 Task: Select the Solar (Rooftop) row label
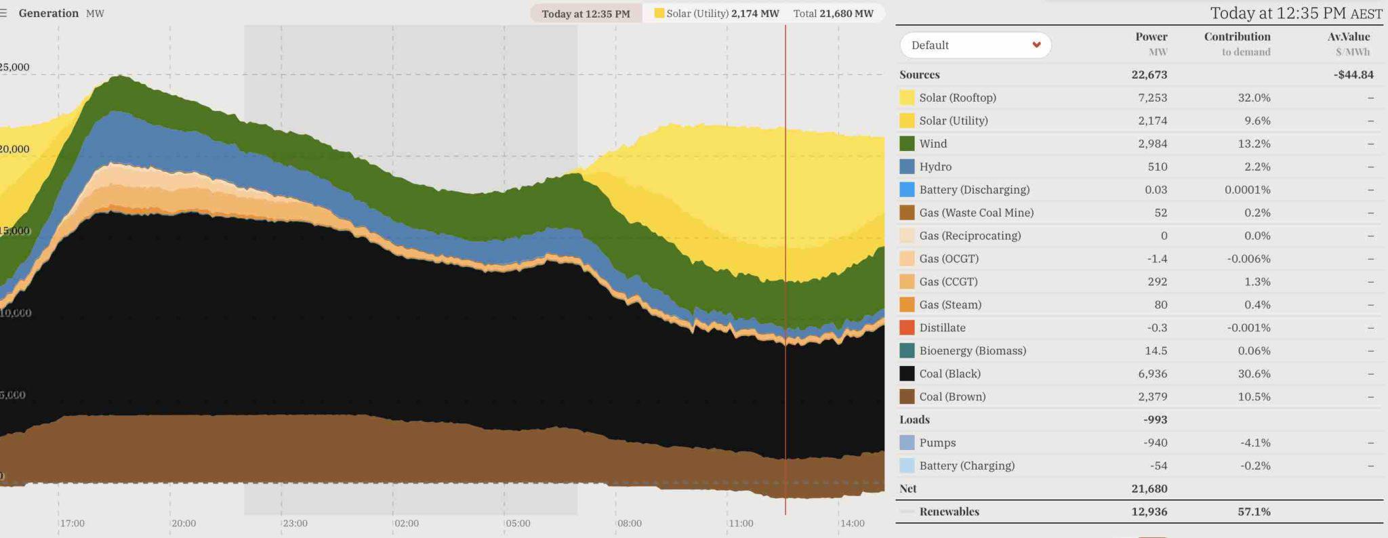pos(958,98)
